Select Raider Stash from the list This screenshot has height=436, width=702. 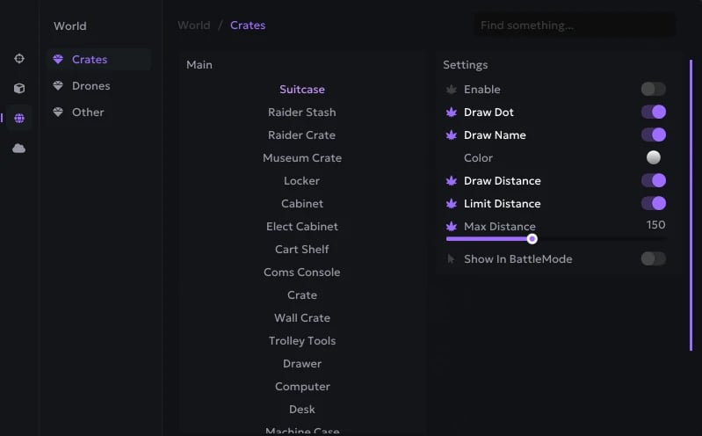click(x=301, y=113)
